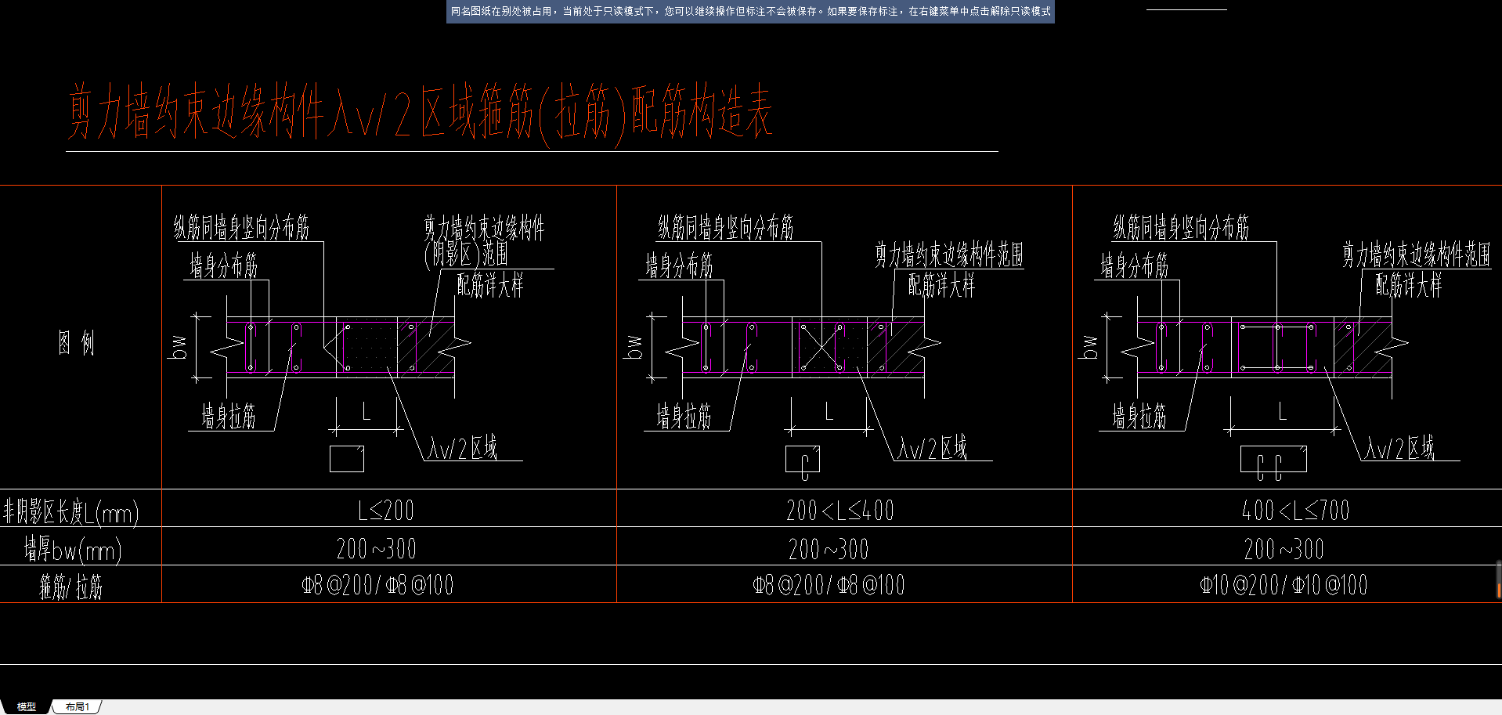The height and width of the screenshot is (715, 1502).
Task: Select 200~300 under the 200<L≤400 column
Action: click(829, 548)
